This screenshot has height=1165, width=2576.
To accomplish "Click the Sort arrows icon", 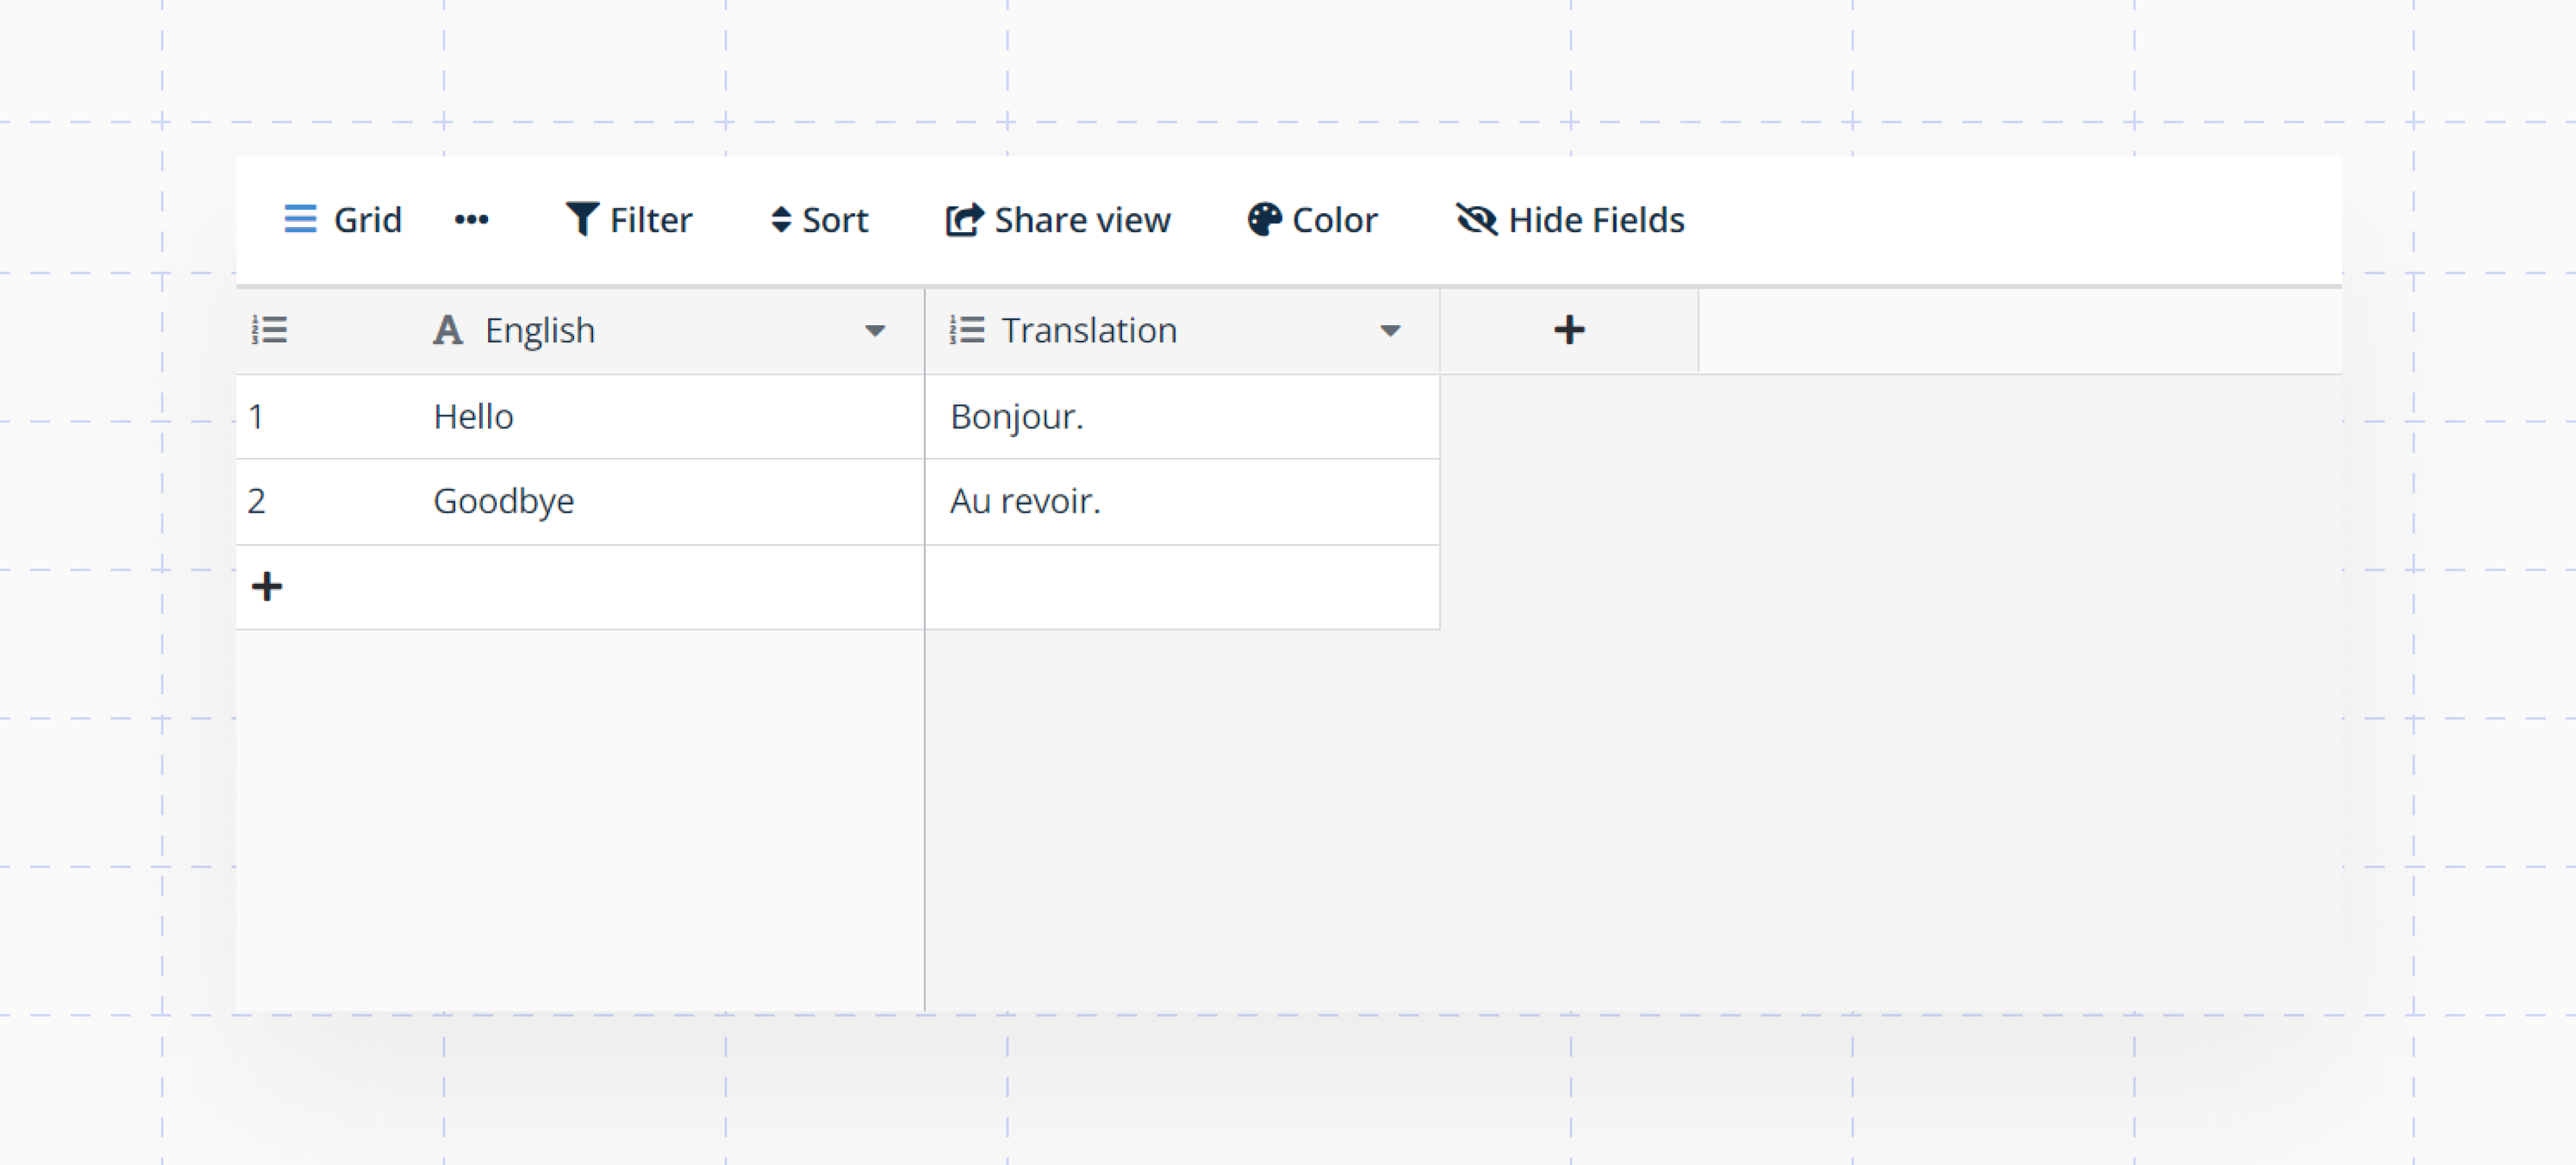I will tap(781, 219).
